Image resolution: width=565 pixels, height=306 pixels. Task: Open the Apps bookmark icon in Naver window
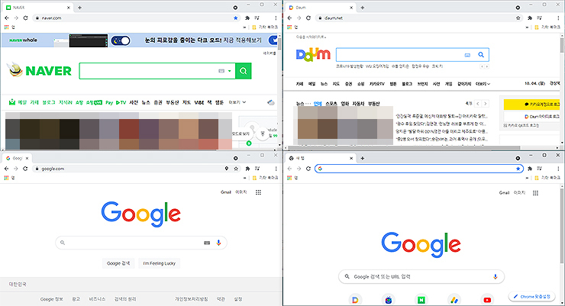(x=6, y=27)
